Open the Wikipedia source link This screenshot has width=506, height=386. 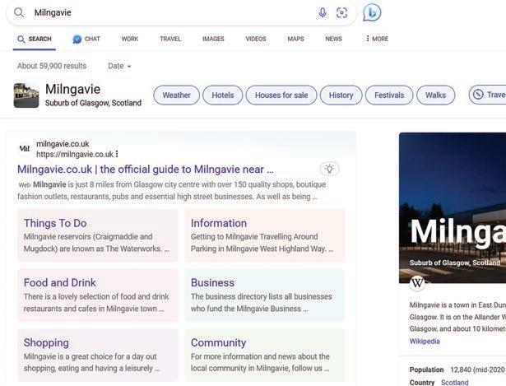click(x=425, y=342)
